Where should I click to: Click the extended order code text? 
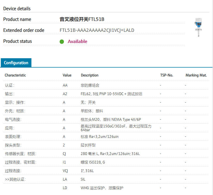pos(97,30)
